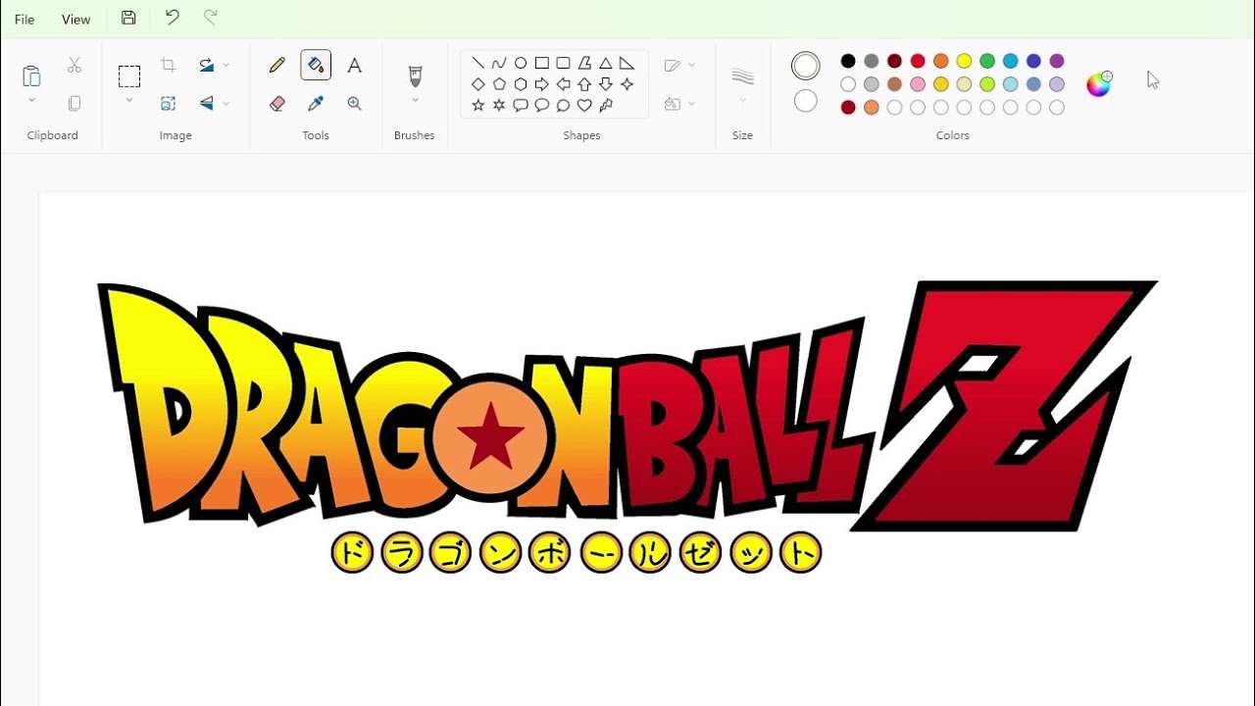Pick the Right arrow shape
The height and width of the screenshot is (706, 1255).
(542, 84)
